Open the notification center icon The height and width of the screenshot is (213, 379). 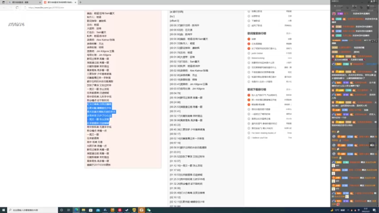pos(374,210)
